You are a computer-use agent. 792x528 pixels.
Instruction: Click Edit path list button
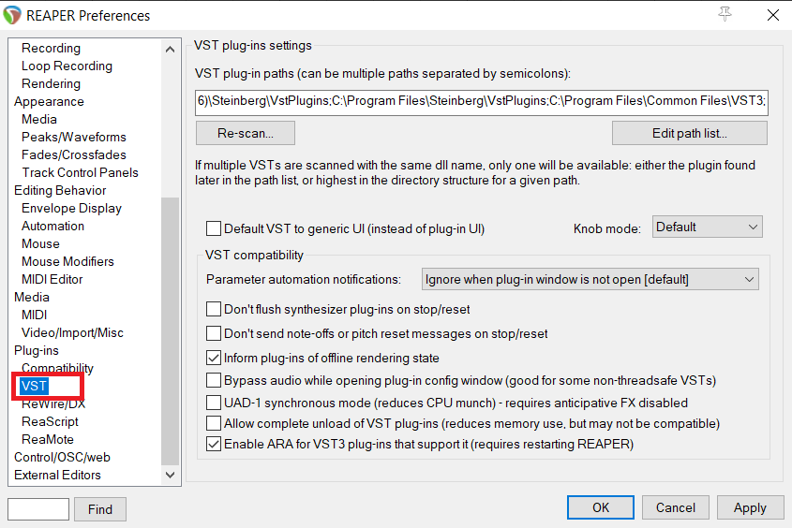click(x=690, y=133)
